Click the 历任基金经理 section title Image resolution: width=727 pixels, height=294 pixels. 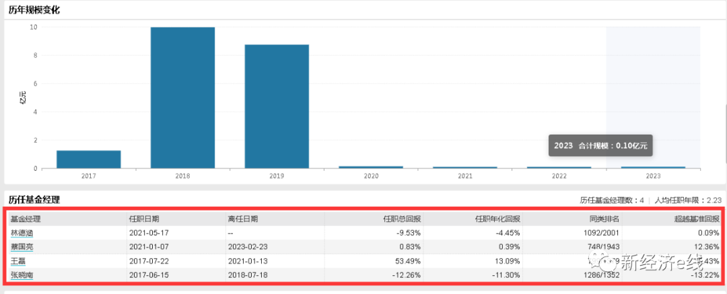pyautogui.click(x=34, y=199)
